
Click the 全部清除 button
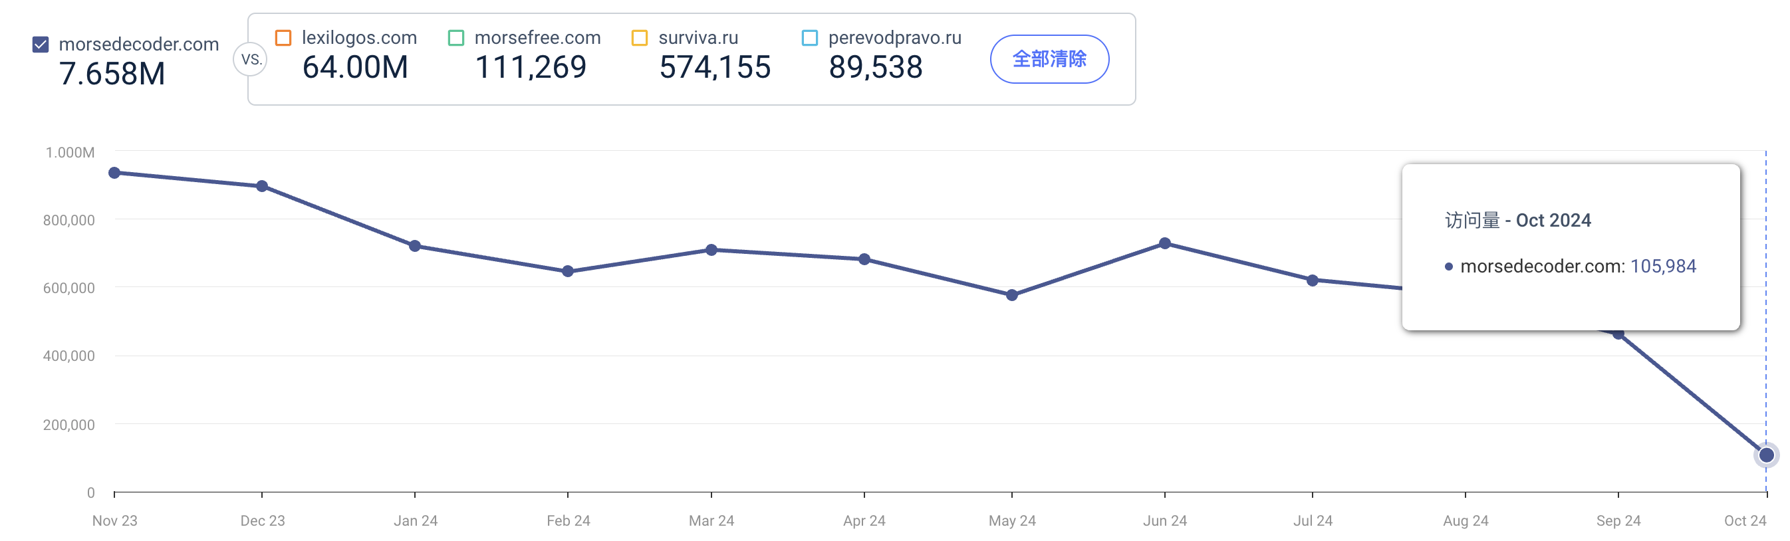pyautogui.click(x=1049, y=59)
